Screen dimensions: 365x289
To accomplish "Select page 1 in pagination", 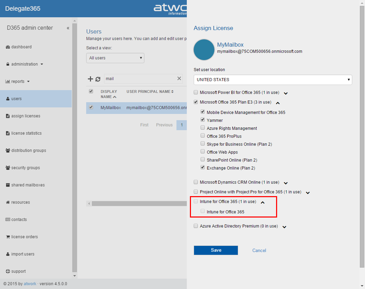I will point(182,125).
